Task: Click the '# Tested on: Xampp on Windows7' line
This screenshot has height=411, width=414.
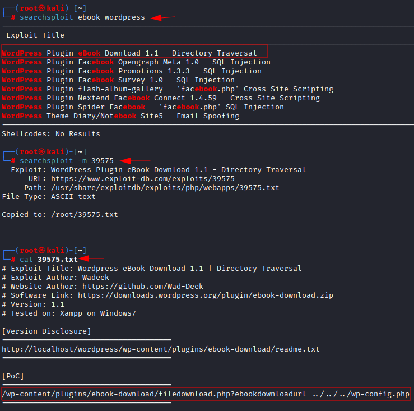Action: [69, 313]
